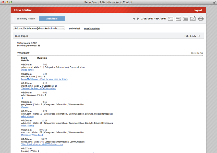Click the Kerio Control banner title
Screen dimensions: 217x153
pos(23,10)
